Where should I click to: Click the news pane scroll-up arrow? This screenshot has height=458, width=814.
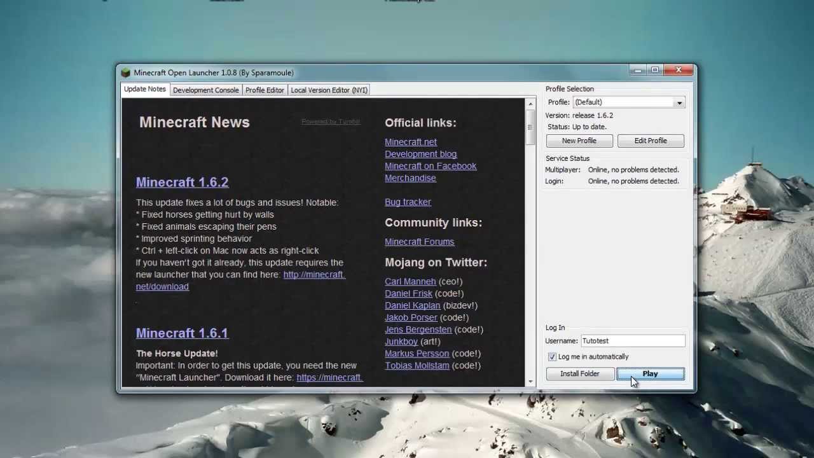[530, 104]
